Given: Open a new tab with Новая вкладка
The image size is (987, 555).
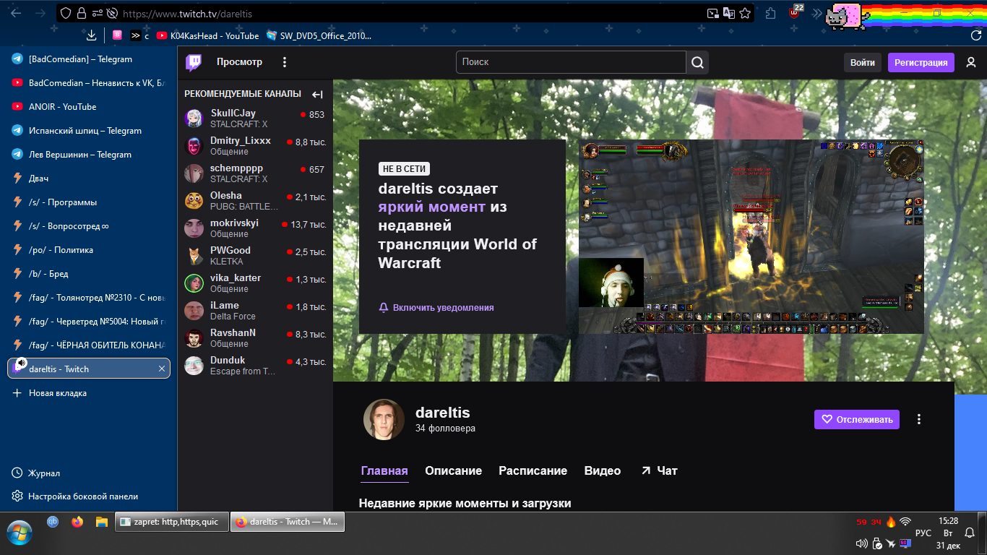Looking at the screenshot, I should click(x=88, y=393).
